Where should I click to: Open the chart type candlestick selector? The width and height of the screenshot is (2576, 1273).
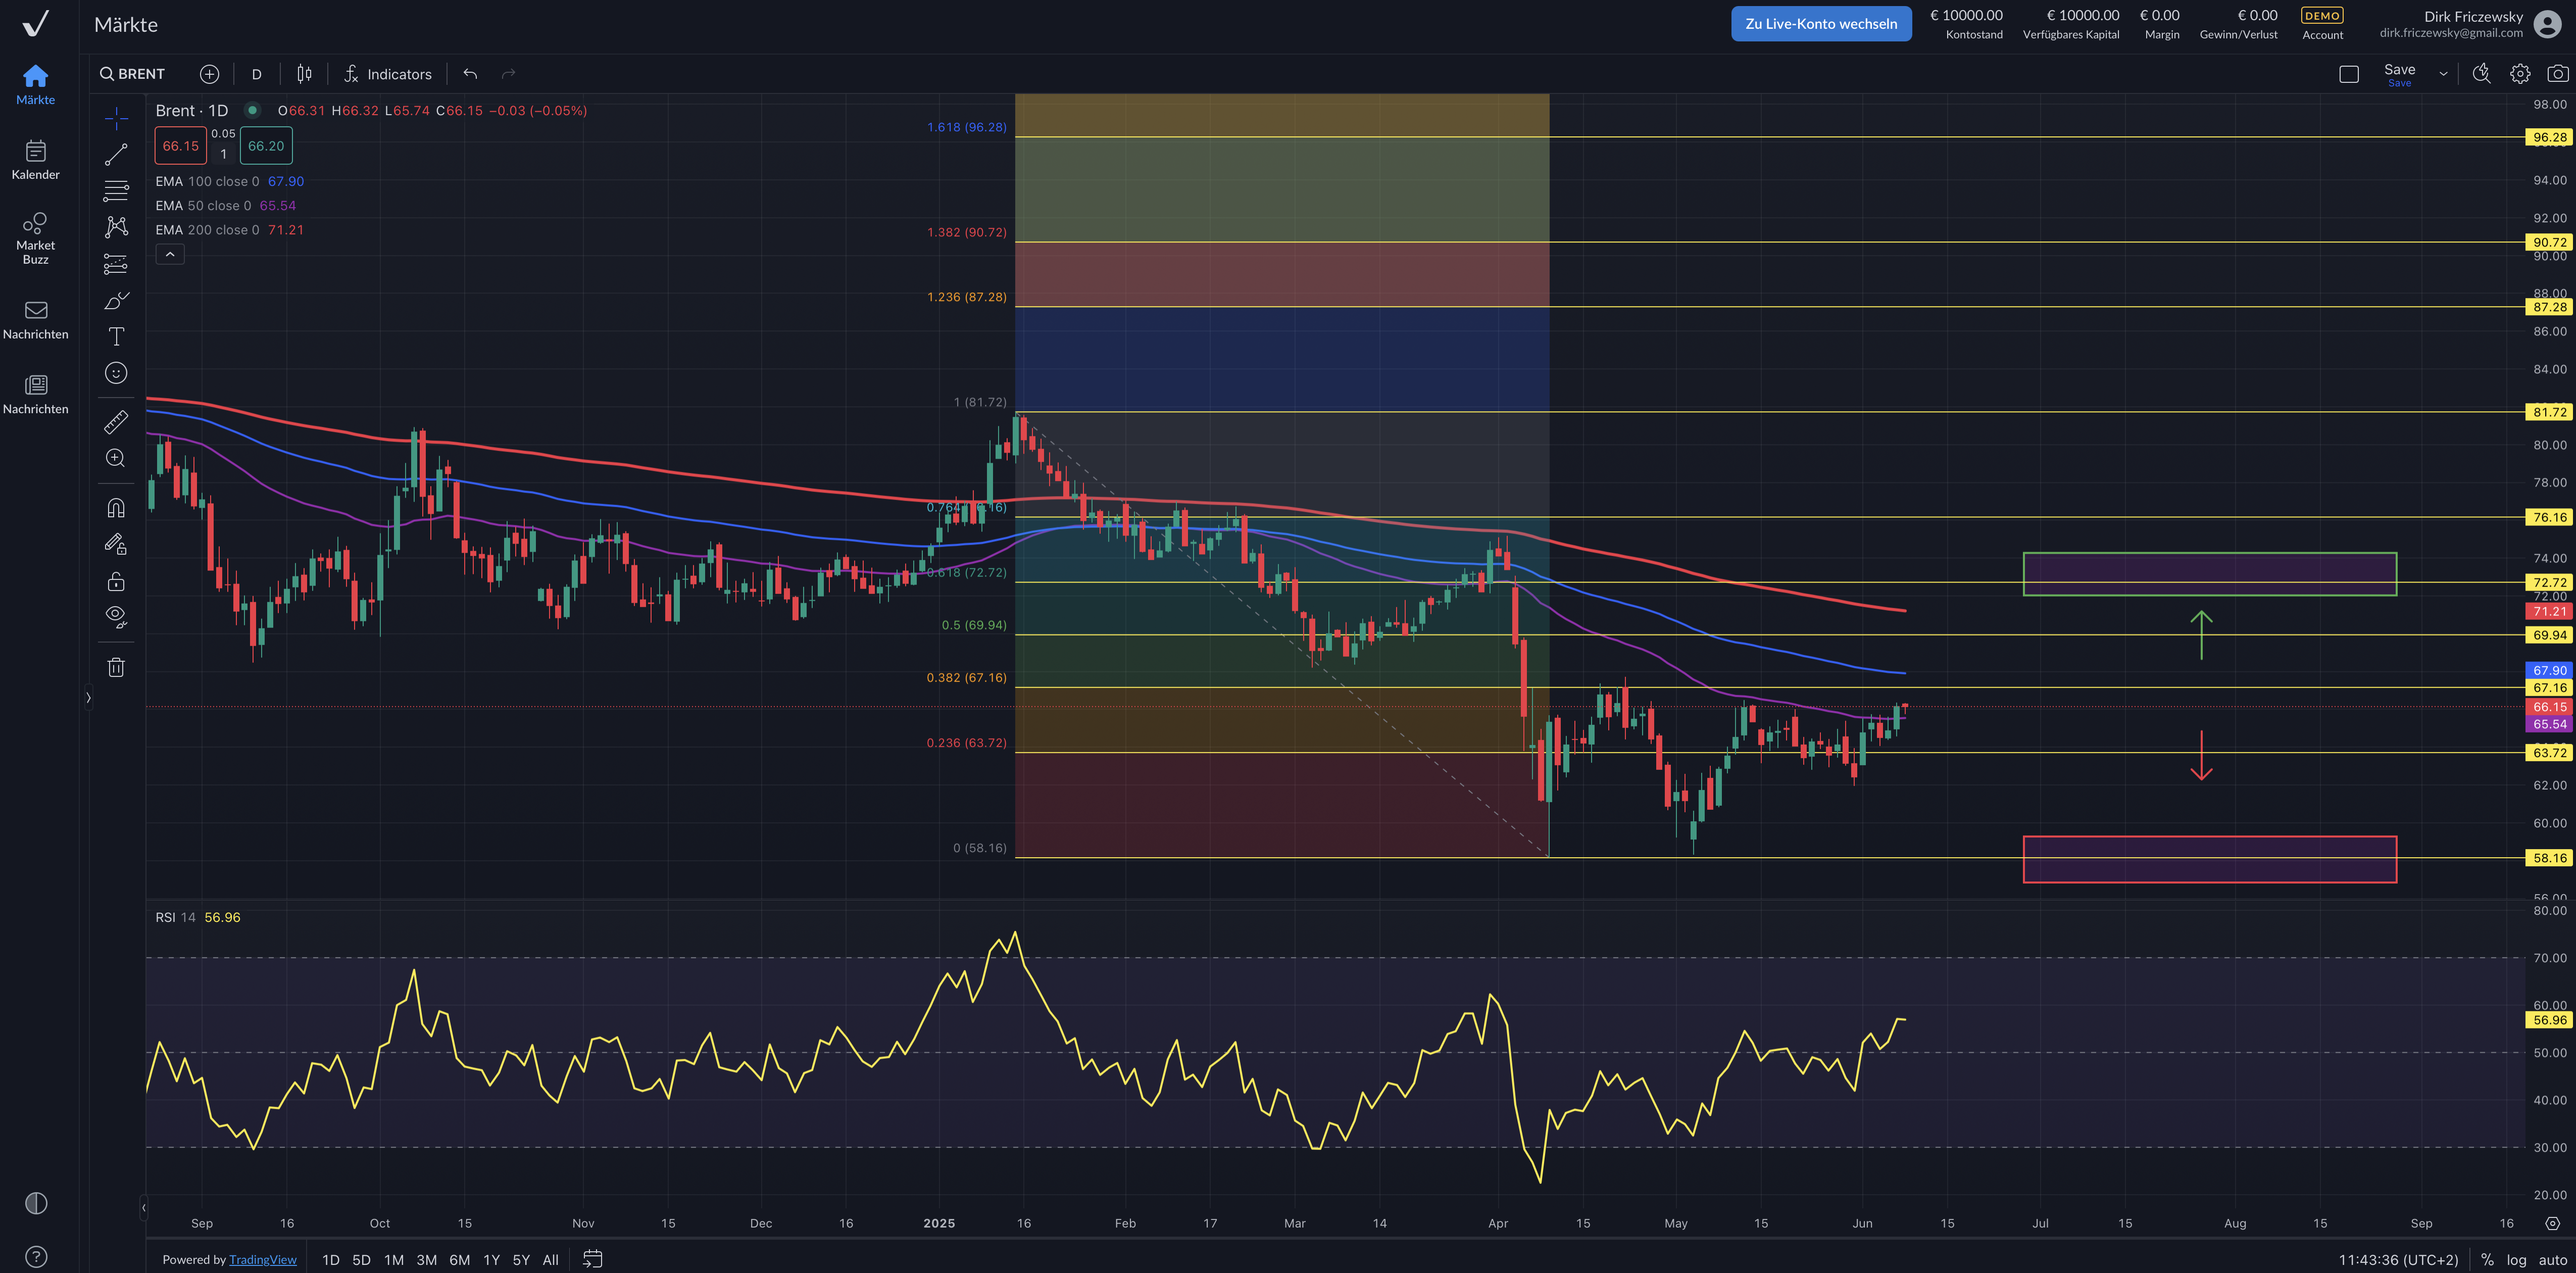pyautogui.click(x=304, y=74)
